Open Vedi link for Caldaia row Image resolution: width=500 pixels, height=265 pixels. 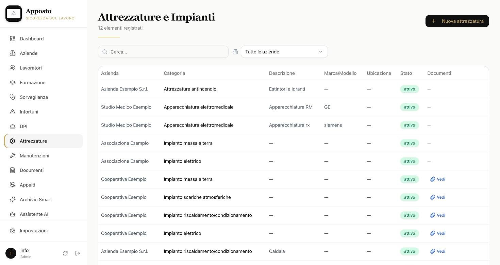click(x=438, y=251)
